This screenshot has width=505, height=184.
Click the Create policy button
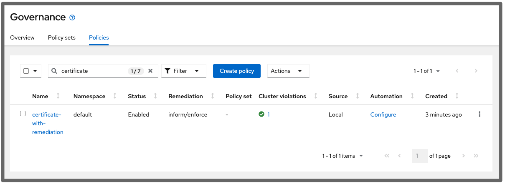tap(237, 71)
